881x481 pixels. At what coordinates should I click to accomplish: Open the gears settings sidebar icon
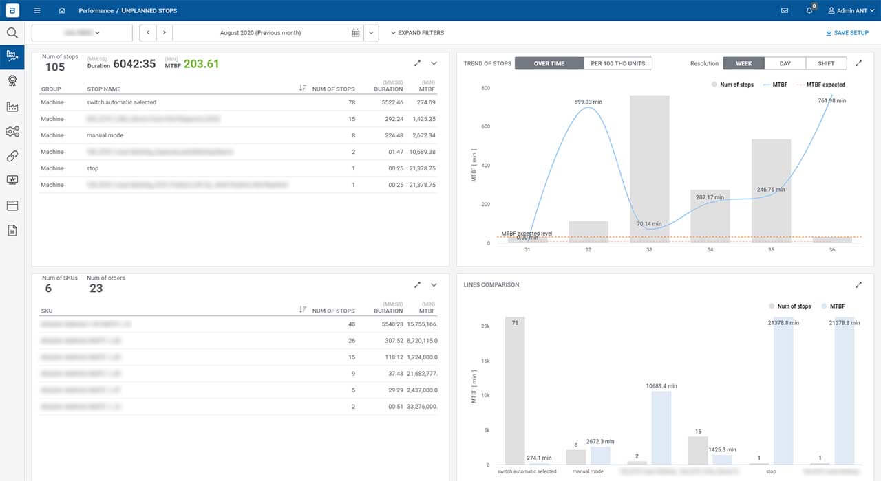pyautogui.click(x=12, y=131)
